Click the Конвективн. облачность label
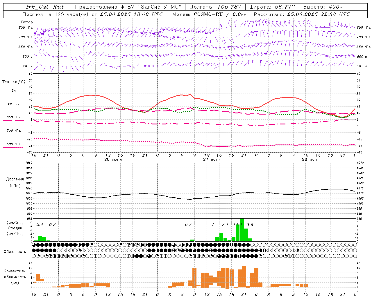Viewport: 372px width, 297px height. pos(15,274)
